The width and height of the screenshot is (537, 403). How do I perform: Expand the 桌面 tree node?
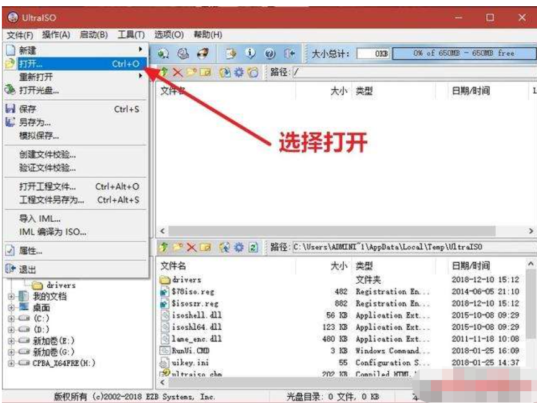point(11,307)
